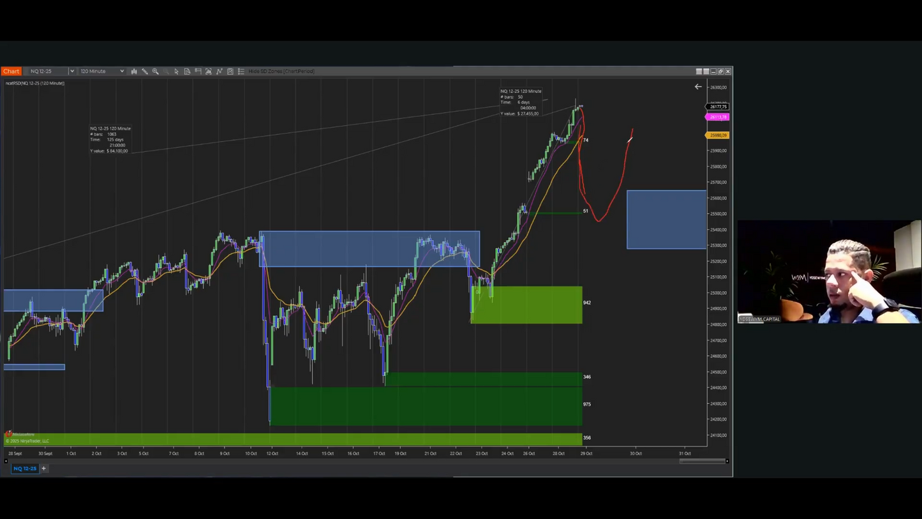Screen dimensions: 922x519
Task: Switch to the NQ 12-25 tab
Action: tap(25, 469)
